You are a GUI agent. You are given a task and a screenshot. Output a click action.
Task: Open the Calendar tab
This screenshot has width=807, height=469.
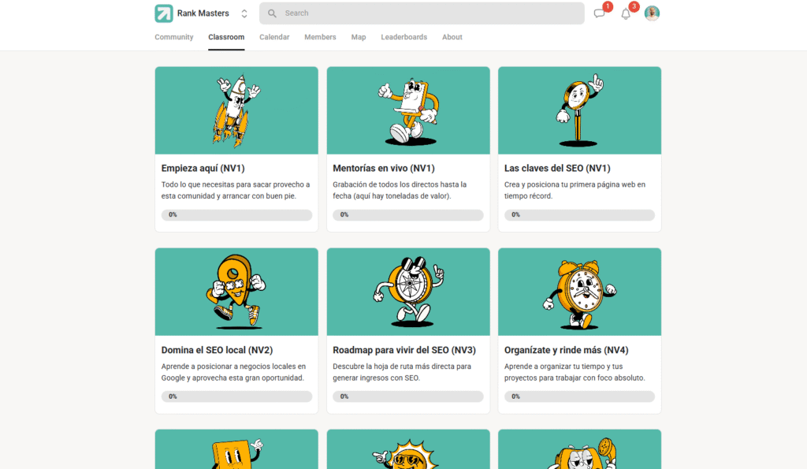point(274,37)
